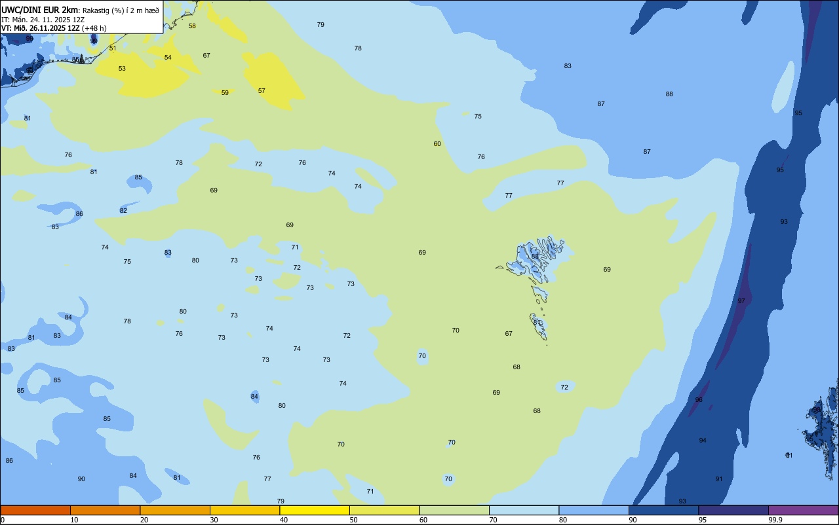Image resolution: width=839 pixels, height=525 pixels.
Task: Click the 60–70 light green legend swatch
Action: point(454,510)
